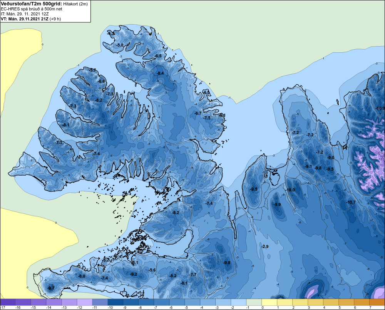This screenshot has width=385, height=310.
Task: Select legend swatch between -12 and -11
Action: coord(85,302)
